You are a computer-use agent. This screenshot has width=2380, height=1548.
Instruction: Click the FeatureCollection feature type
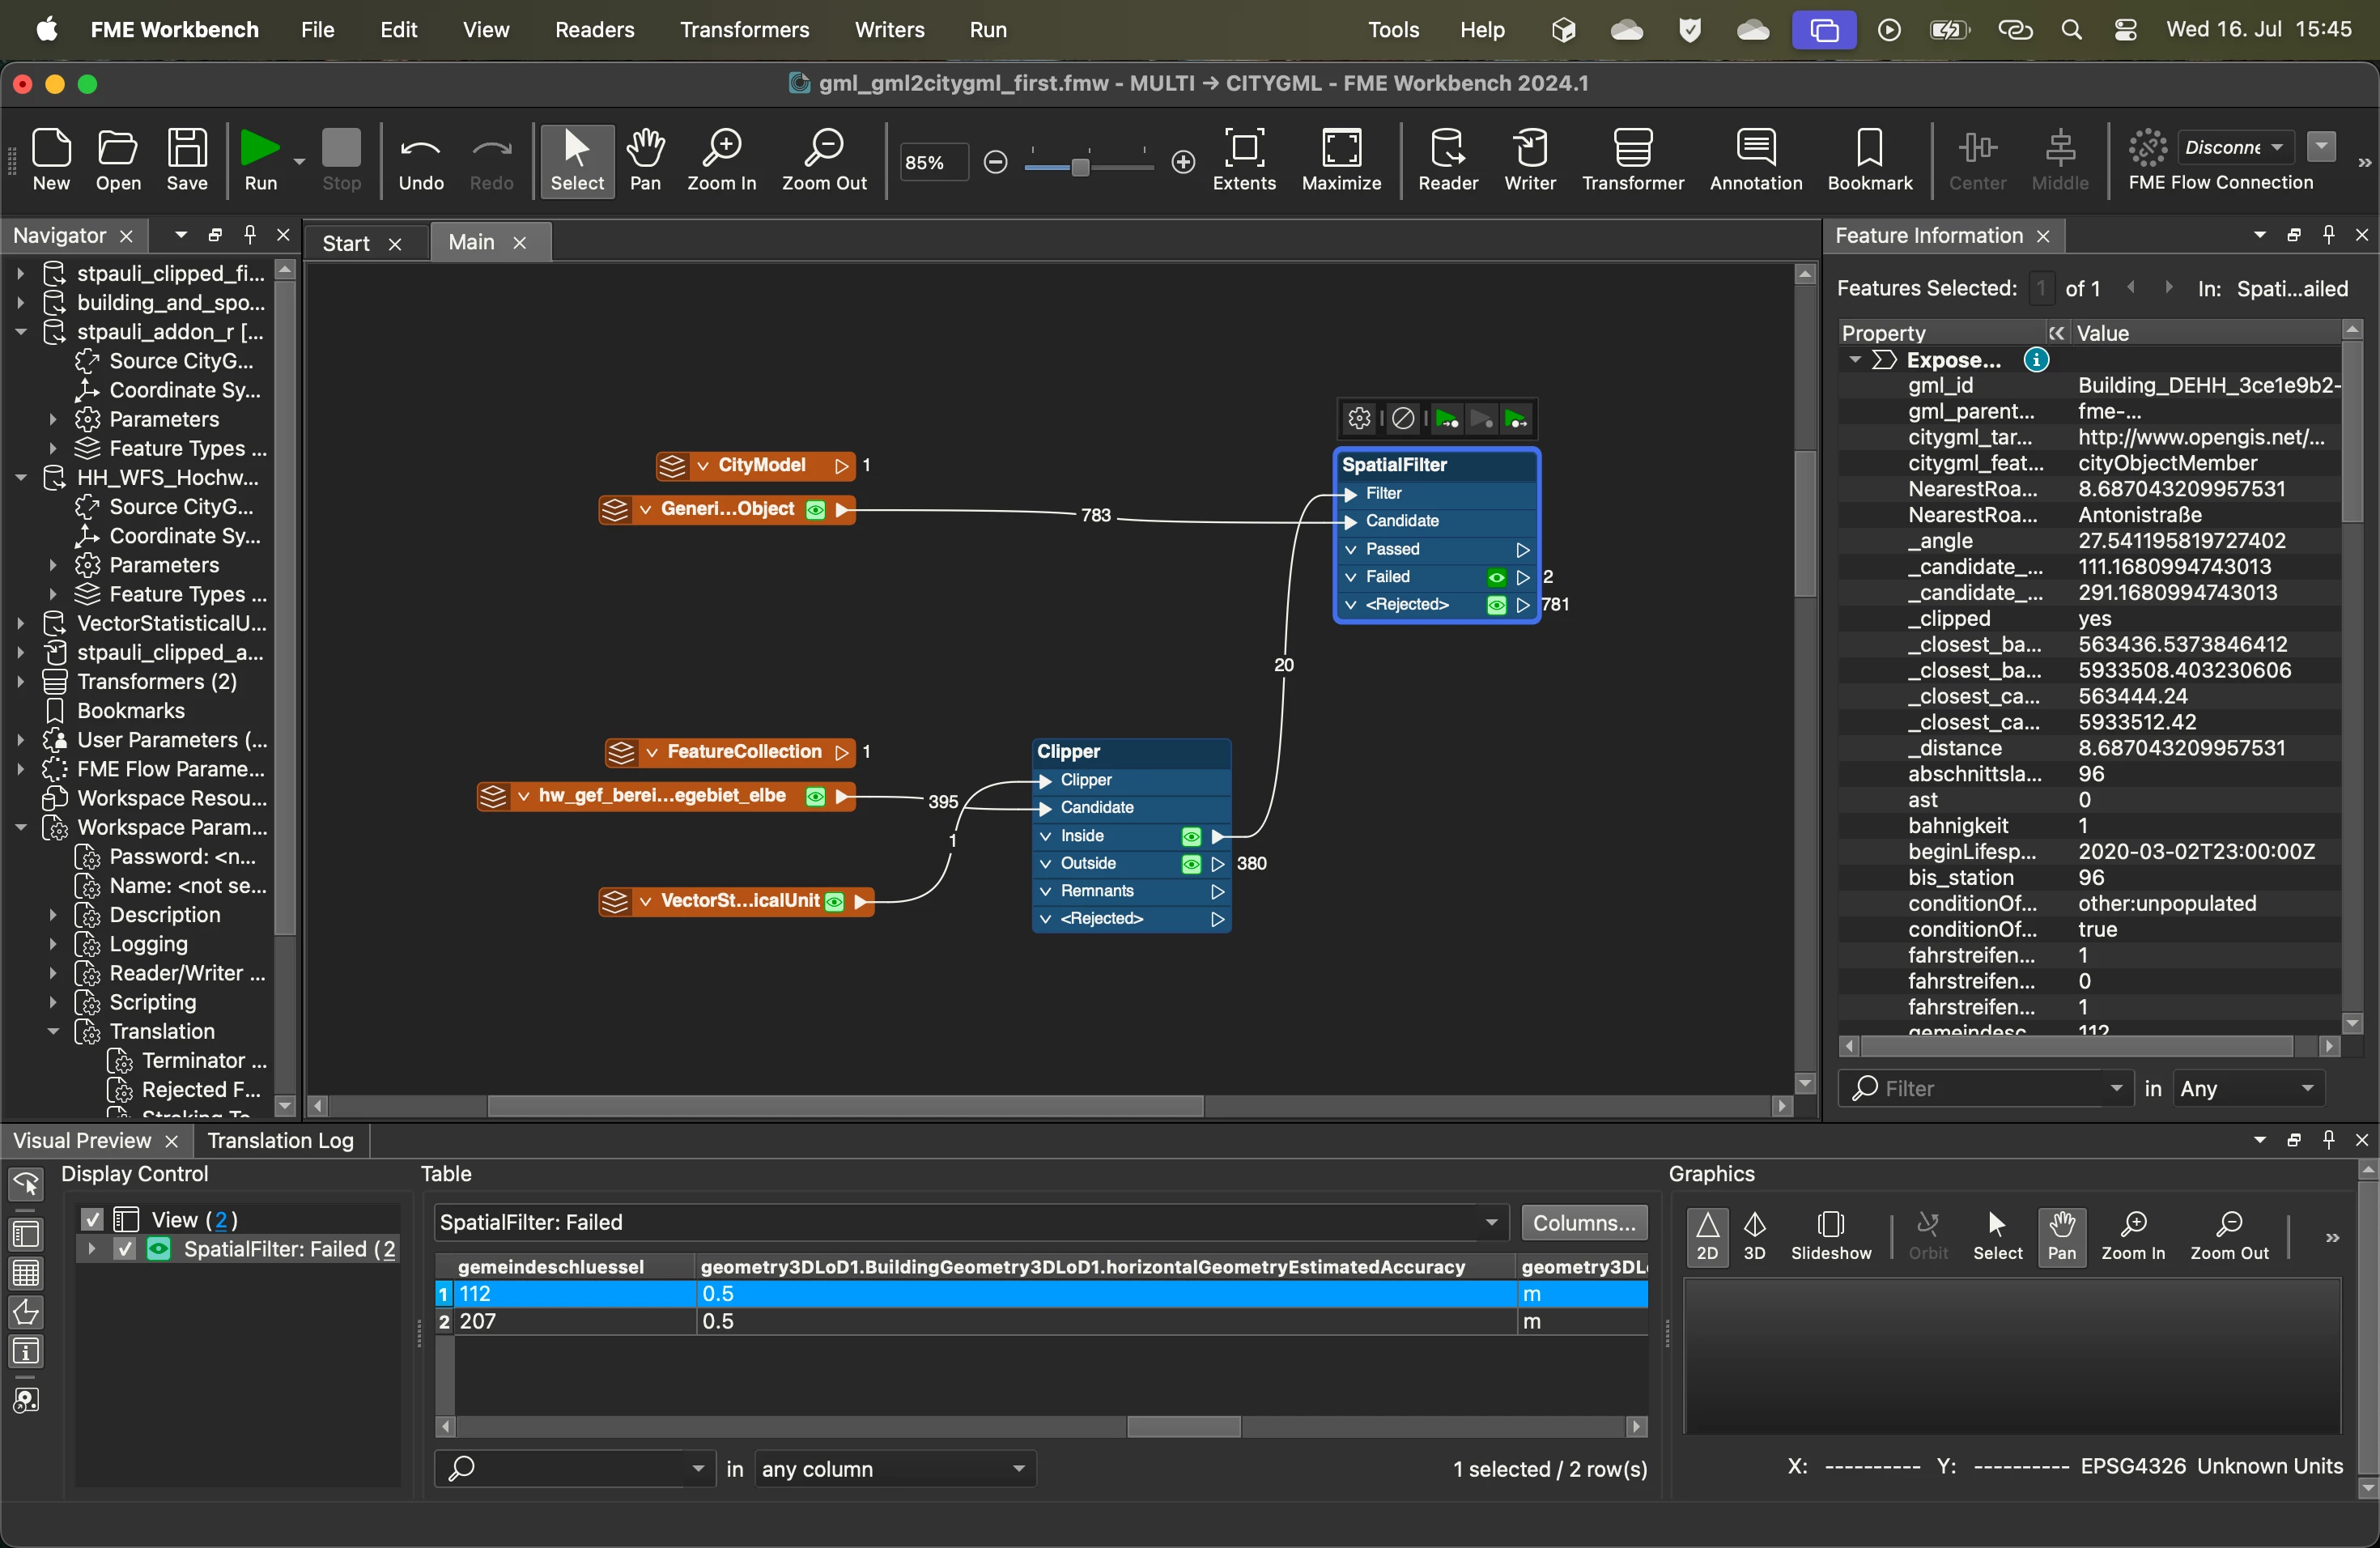point(731,752)
